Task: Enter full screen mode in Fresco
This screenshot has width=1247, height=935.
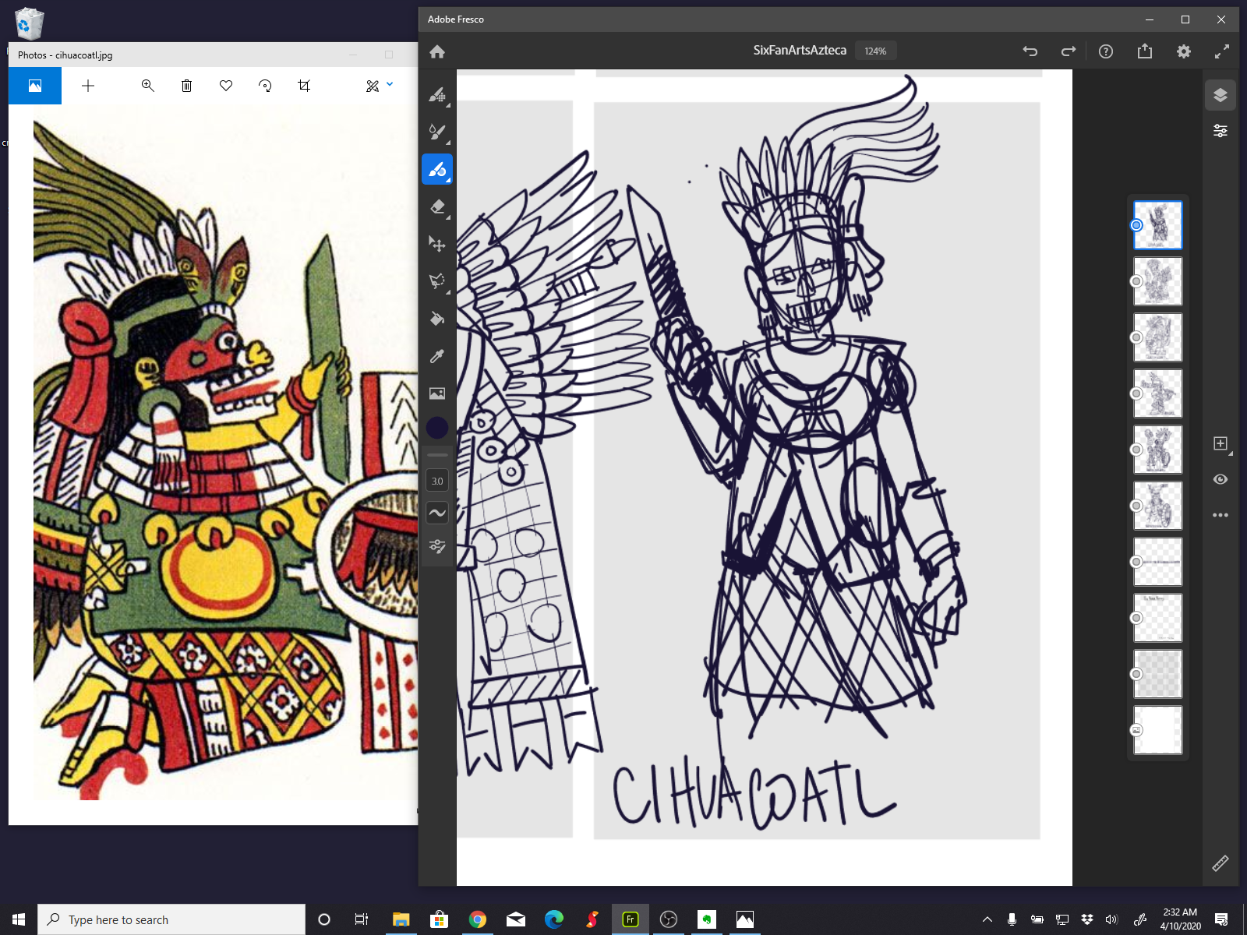Action: coord(1222,51)
